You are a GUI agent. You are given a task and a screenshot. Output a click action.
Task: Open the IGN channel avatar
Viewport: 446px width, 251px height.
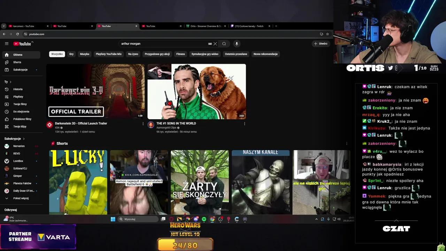click(x=49, y=125)
